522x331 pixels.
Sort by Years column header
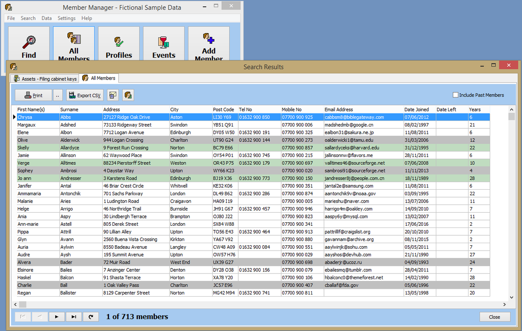[479, 110]
